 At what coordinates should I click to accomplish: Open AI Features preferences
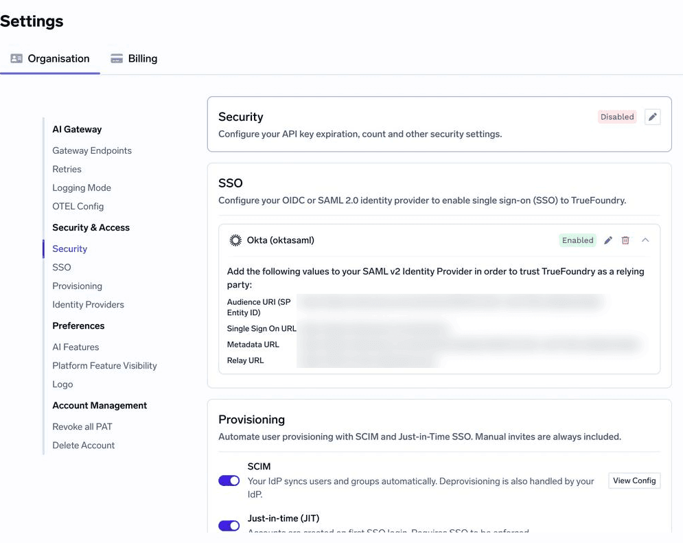click(x=76, y=347)
